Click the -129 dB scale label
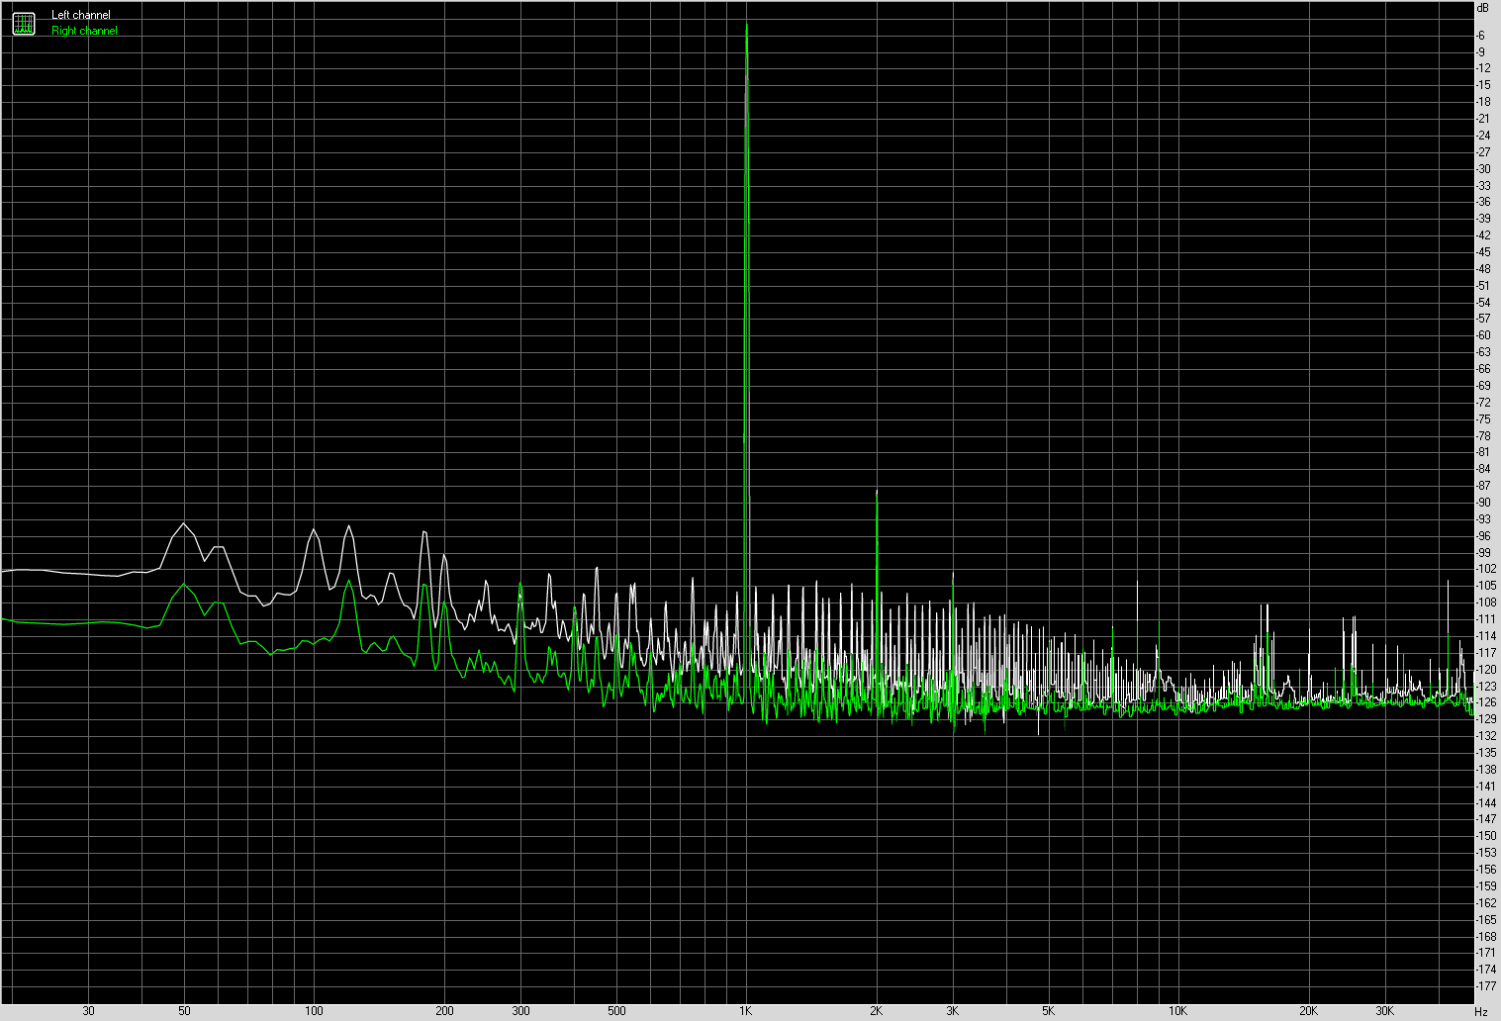This screenshot has height=1021, width=1501. (x=1485, y=719)
